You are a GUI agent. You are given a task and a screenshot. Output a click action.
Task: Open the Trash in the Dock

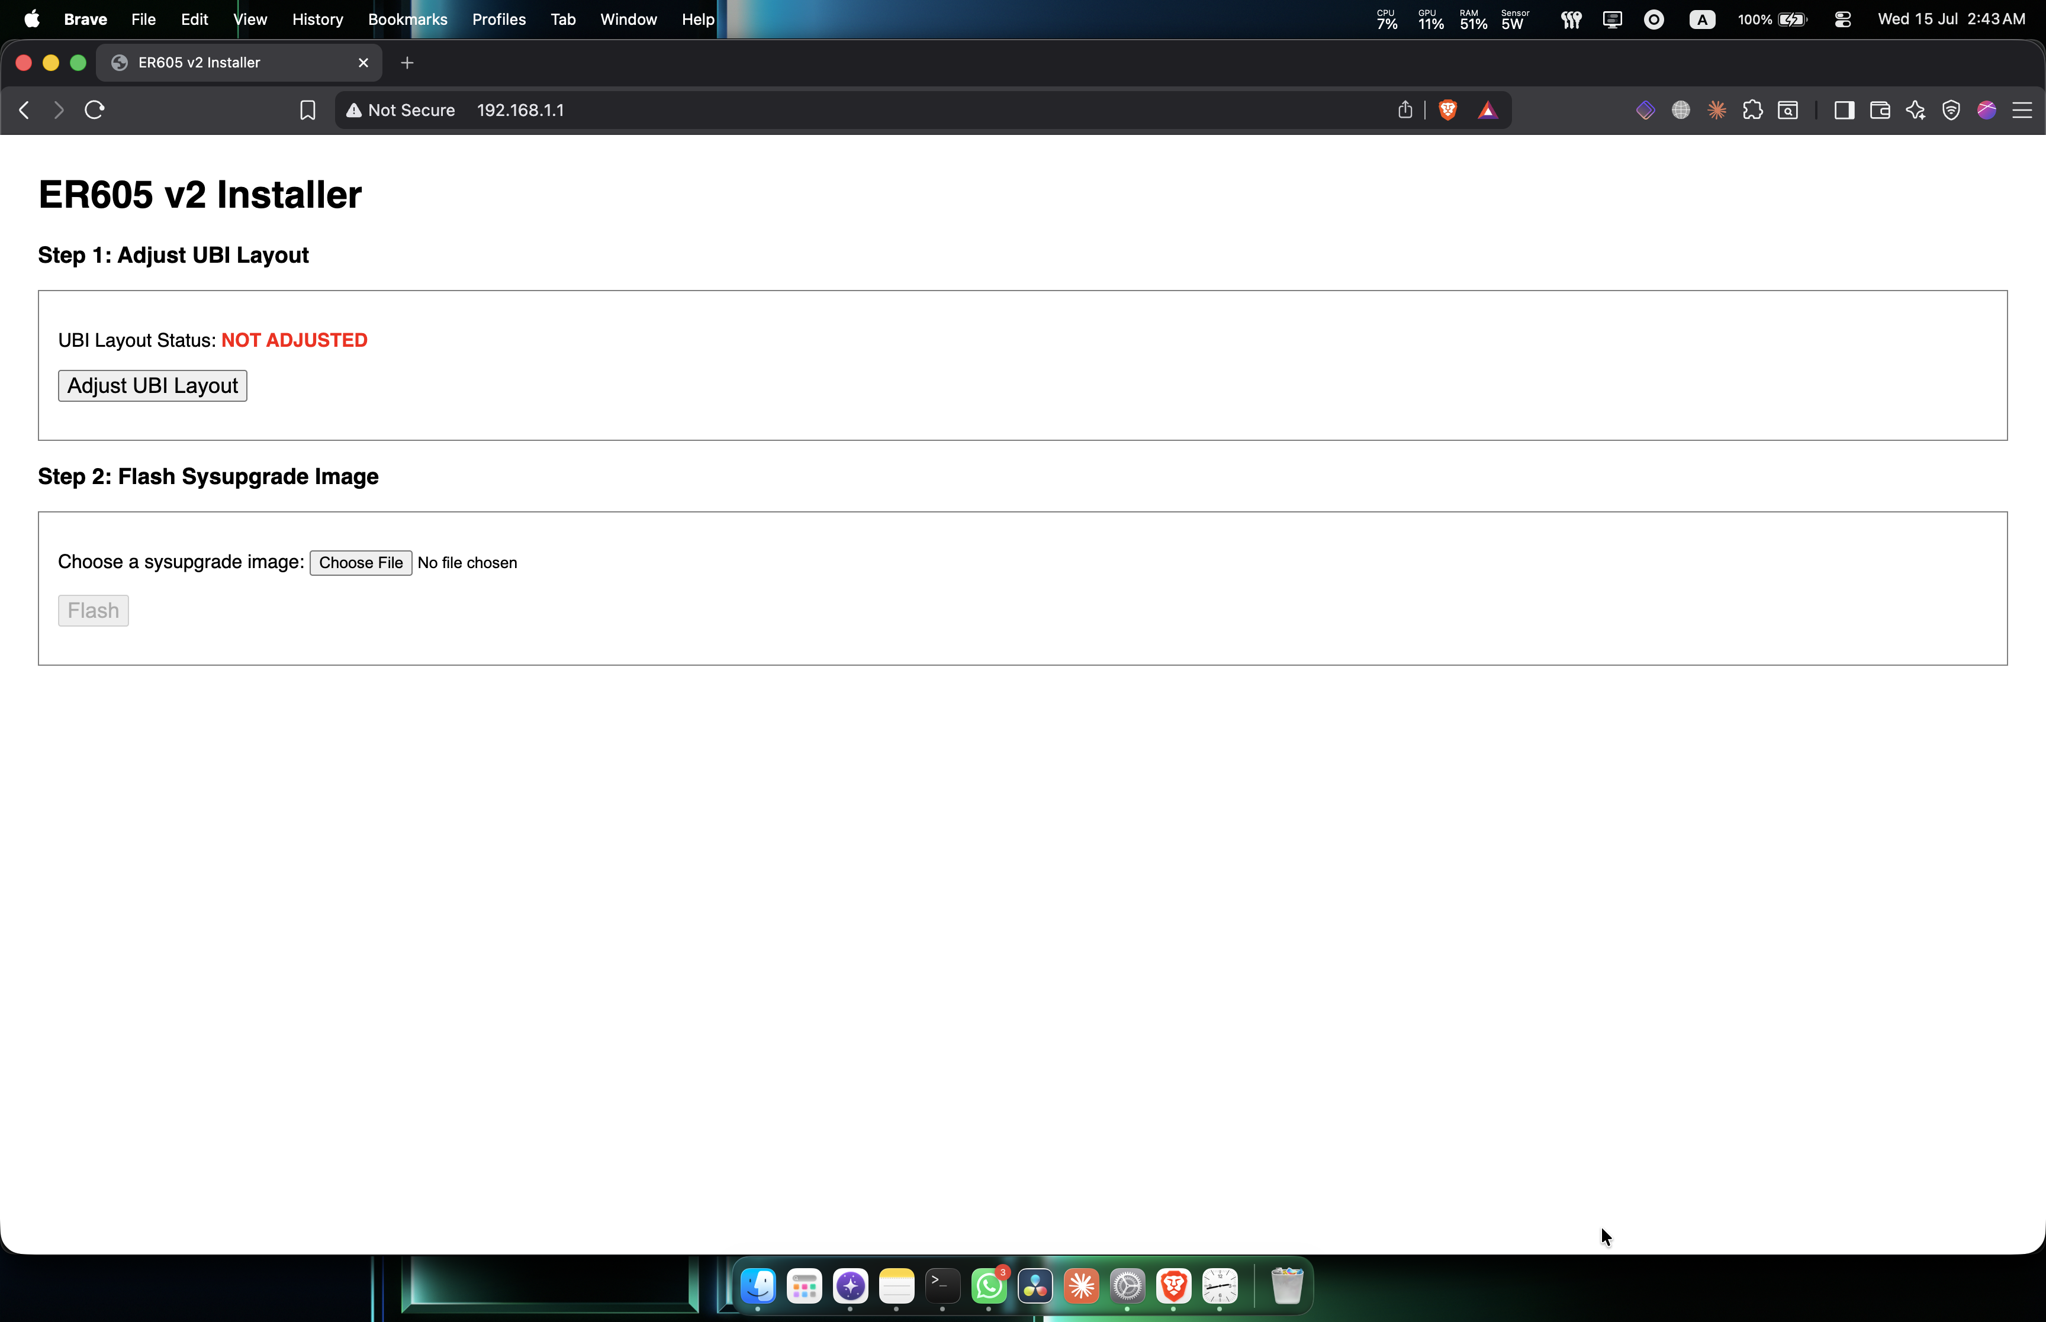pyautogui.click(x=1287, y=1286)
